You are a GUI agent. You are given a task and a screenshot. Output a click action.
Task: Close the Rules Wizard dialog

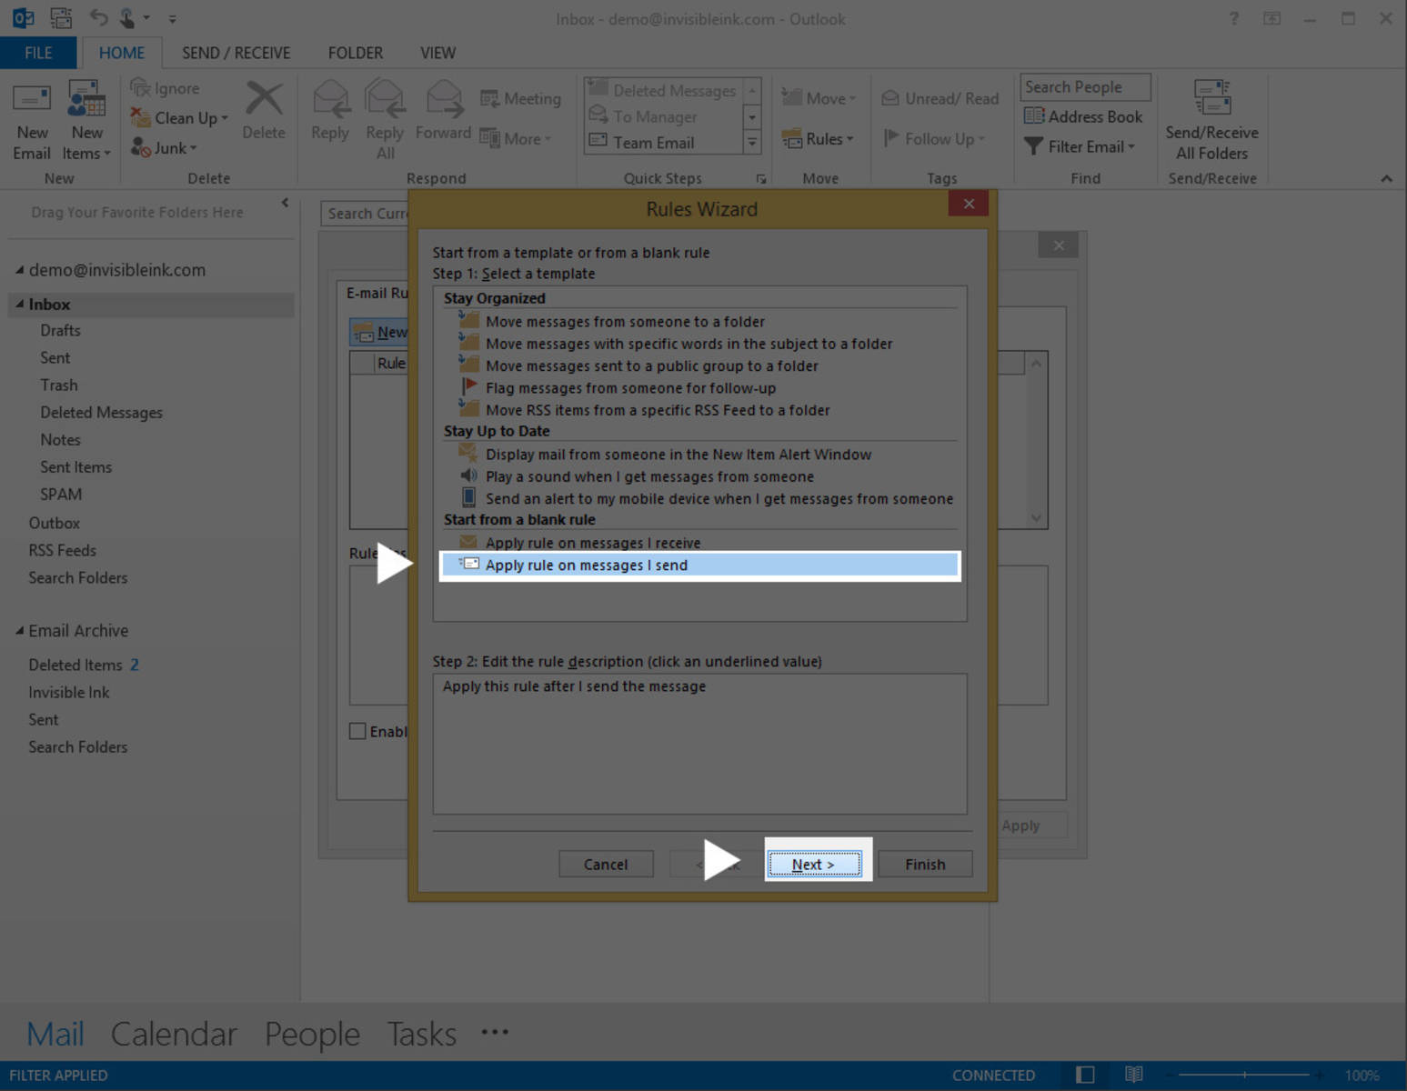coord(969,204)
